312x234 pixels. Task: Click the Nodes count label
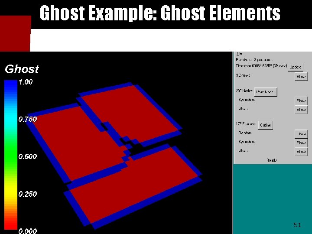244,91
